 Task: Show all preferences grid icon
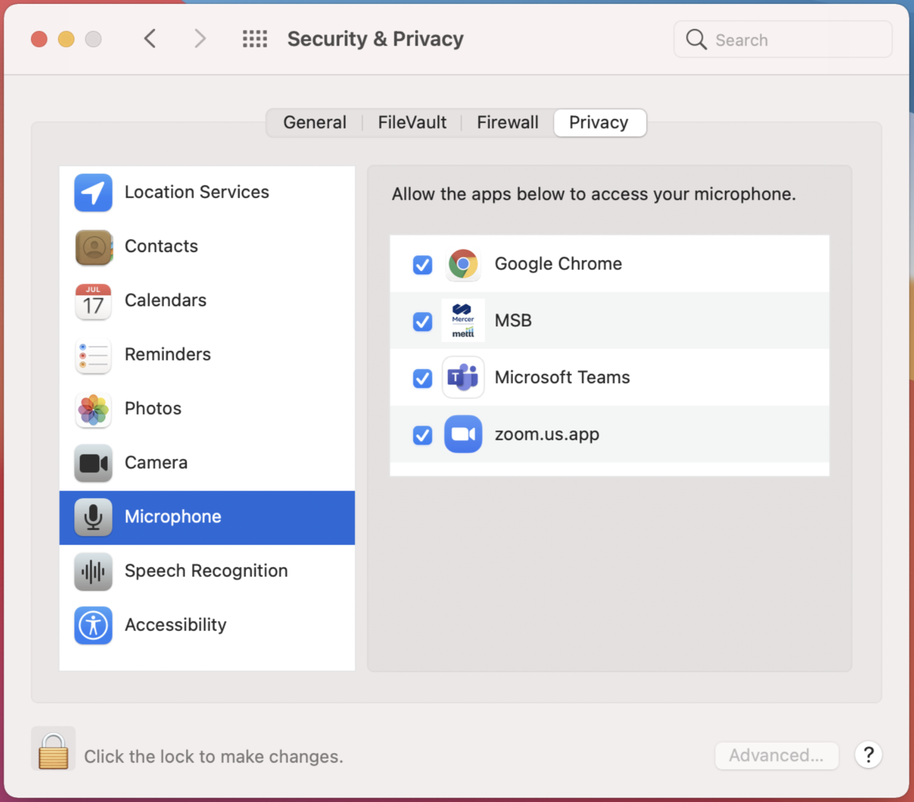(254, 39)
